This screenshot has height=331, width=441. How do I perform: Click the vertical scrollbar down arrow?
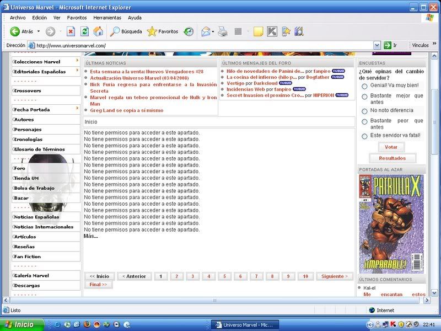pos(434,293)
